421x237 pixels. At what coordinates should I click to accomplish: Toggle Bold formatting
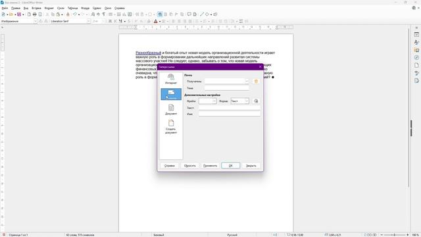(x=110, y=21)
